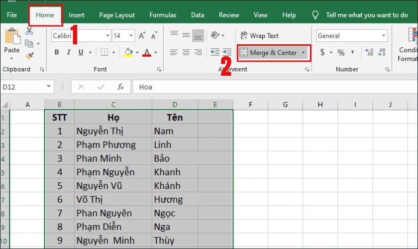The image size is (418, 249).
Task: Open the Paste options arrow
Action: point(11,59)
